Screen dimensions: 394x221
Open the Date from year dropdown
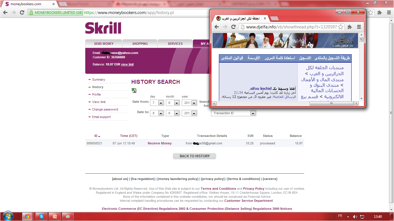190,103
